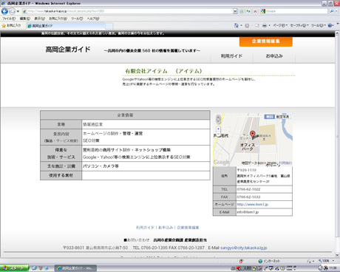Click the 高岡企業ガイド site title

pos(68,50)
